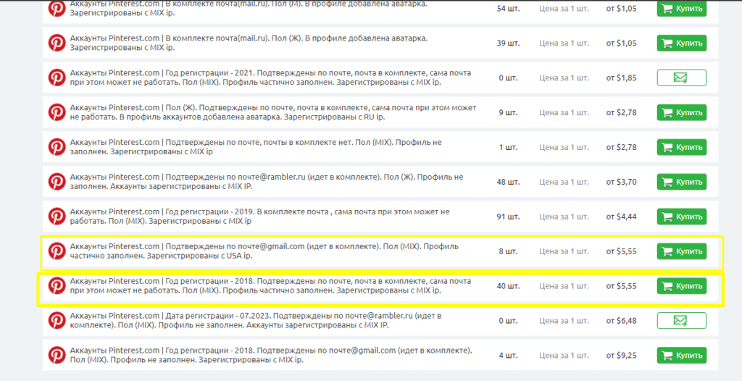Click the '54 шт.' quantity
The image size is (742, 381).
(508, 9)
